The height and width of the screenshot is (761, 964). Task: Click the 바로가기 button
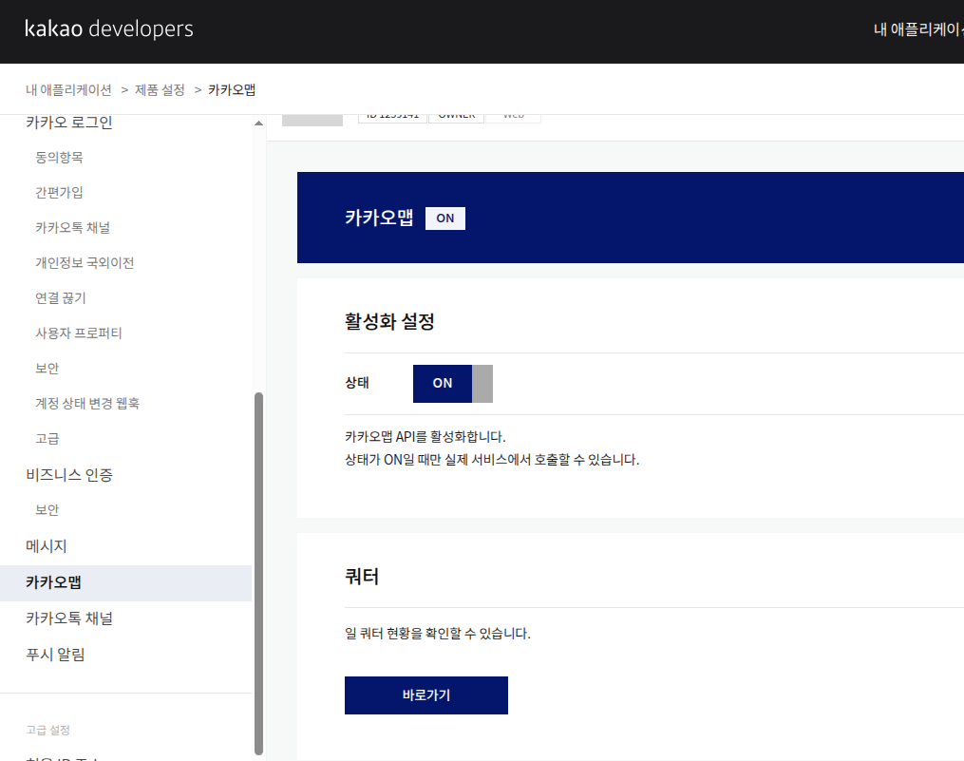point(426,695)
